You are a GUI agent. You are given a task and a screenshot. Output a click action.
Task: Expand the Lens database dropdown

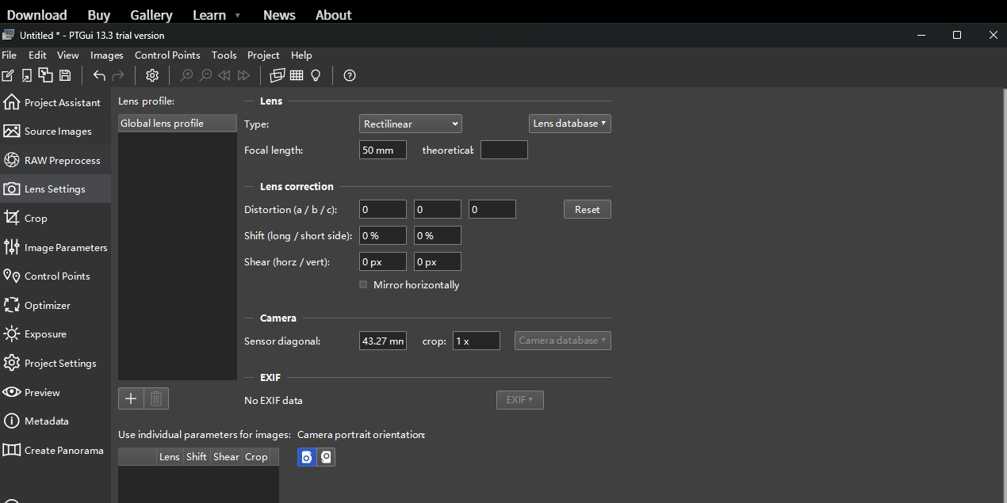tap(569, 124)
